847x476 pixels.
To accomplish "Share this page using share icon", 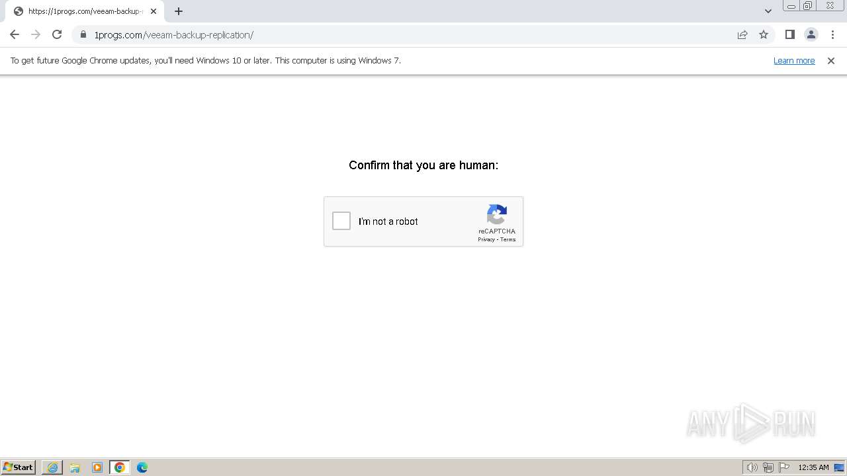I will pos(742,34).
